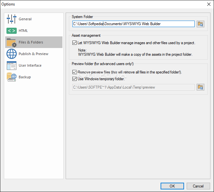
Task: Click the Files & Folders gear-folder icon
Action: [12, 43]
